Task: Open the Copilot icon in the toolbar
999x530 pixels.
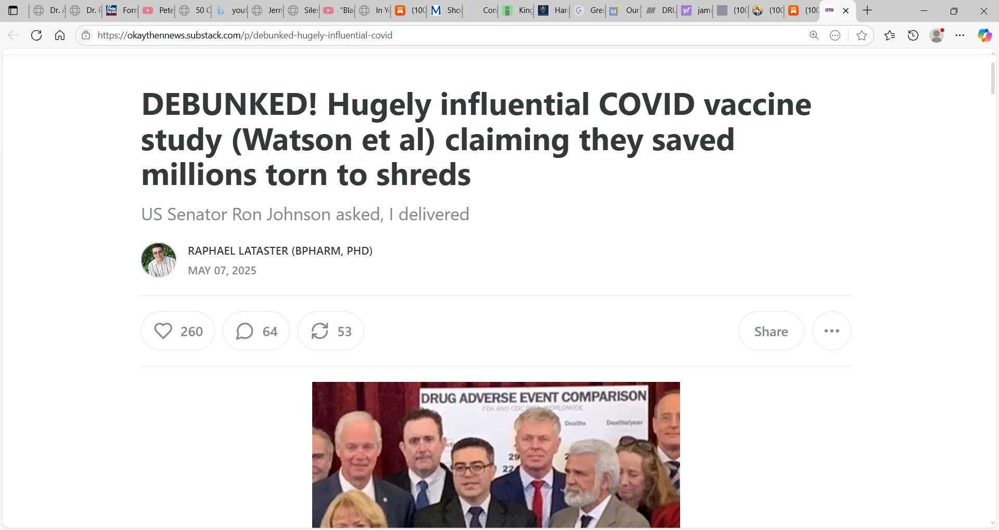Action: click(984, 35)
